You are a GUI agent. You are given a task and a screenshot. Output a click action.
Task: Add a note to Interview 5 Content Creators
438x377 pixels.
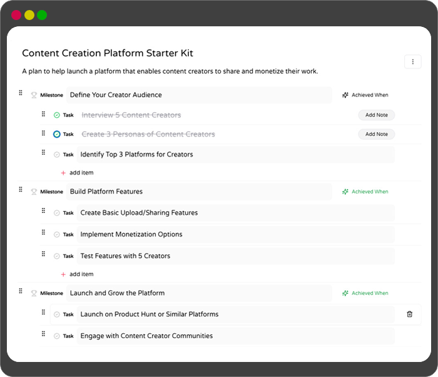point(376,115)
